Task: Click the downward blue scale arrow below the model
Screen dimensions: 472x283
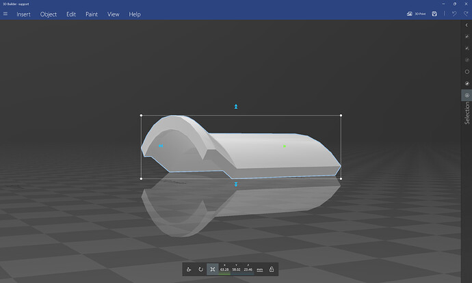Action: click(x=236, y=185)
